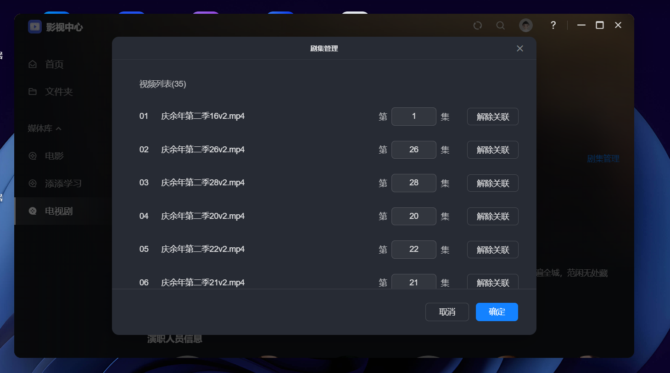
Task: Click the 文件夹 folder icon in sidebar
Action: coord(33,92)
